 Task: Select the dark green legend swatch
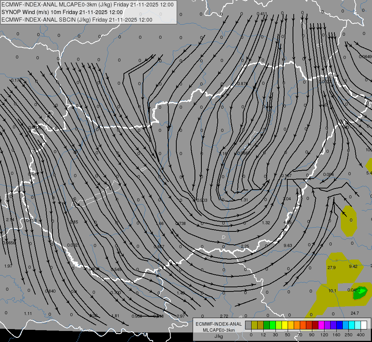[x=266, y=325]
